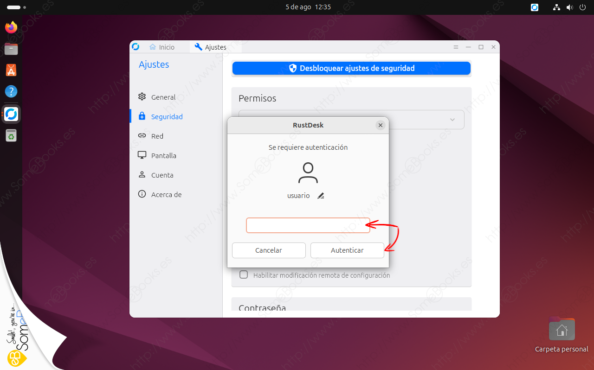This screenshot has width=594, height=370.
Task: Click the Autenticar button
Action: tap(347, 250)
